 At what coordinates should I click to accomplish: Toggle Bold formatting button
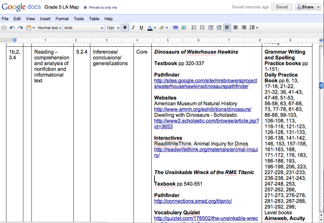tap(125, 27)
